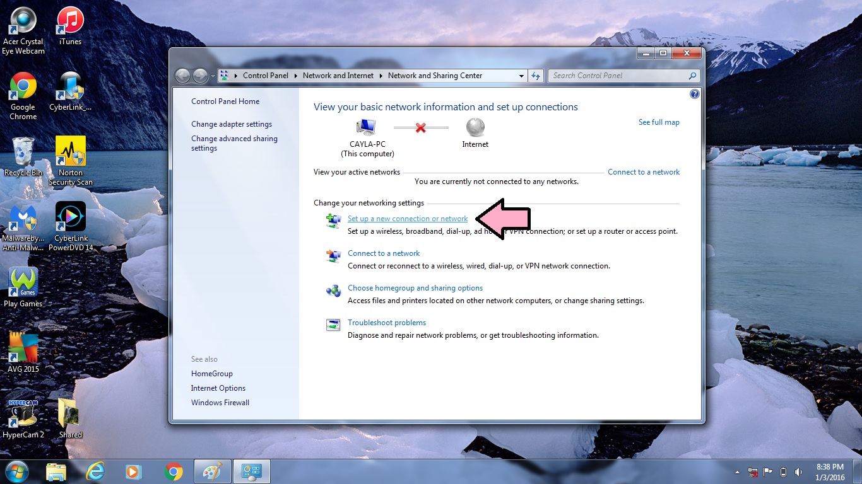Select the Malwarebytes Anti-Malware desktop icon
The image size is (862, 484).
(23, 228)
